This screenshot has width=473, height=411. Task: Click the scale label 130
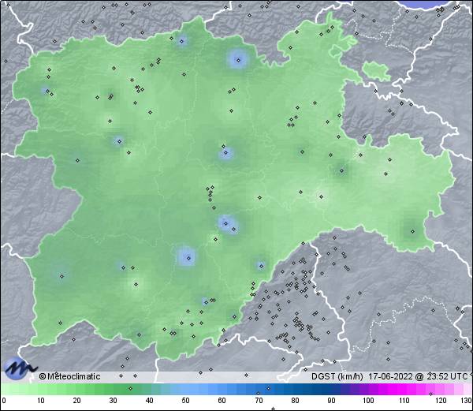(x=467, y=401)
